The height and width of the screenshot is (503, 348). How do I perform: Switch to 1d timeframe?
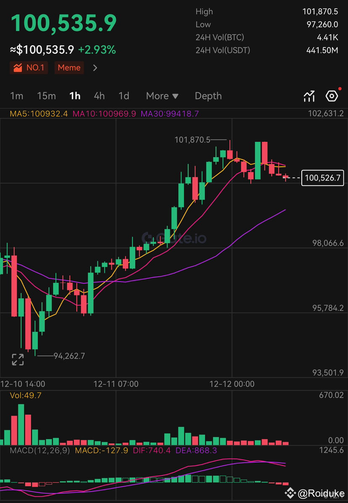124,96
